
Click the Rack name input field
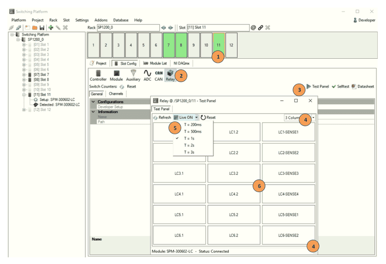point(128,27)
